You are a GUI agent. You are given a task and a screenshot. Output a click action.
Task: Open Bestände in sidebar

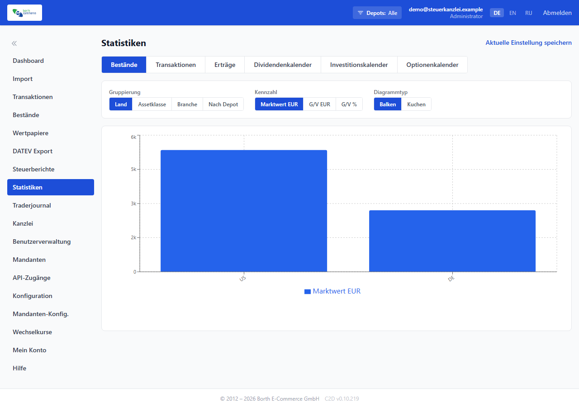point(51,115)
